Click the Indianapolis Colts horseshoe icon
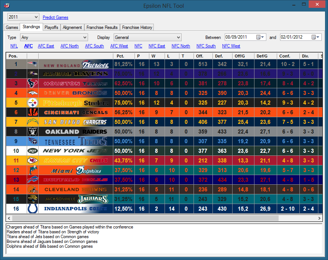Screen dimensions: 328x260 coord(33,208)
